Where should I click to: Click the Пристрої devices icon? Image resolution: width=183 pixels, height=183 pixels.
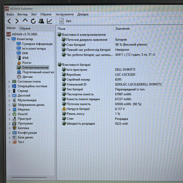pyautogui.click(x=14, y=119)
